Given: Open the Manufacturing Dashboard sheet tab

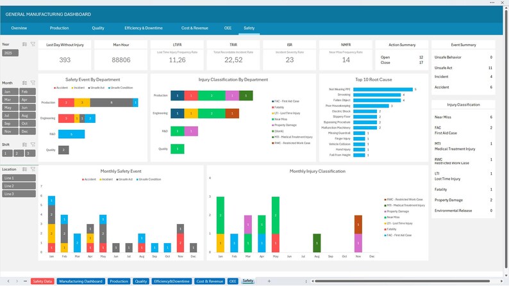Looking at the screenshot, I should pos(81,281).
